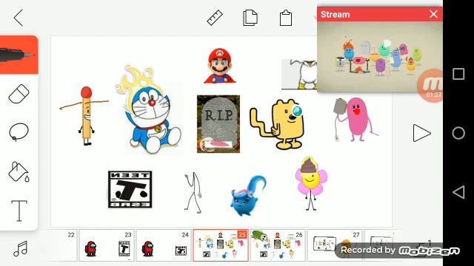Tap the white stick figure drawing
Image resolution: width=474 pixels, height=266 pixels.
193,192
